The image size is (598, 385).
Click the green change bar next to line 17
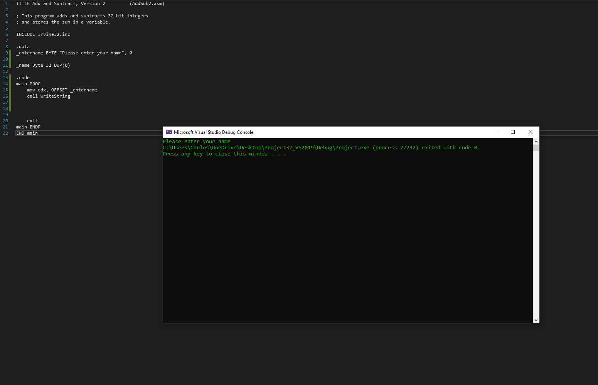point(10,102)
